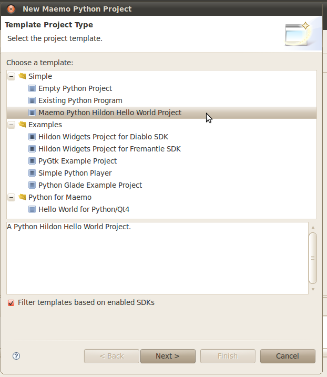The image size is (327, 377).
Task: Click the Hello World for Python/Qt4 icon
Action: [32, 209]
